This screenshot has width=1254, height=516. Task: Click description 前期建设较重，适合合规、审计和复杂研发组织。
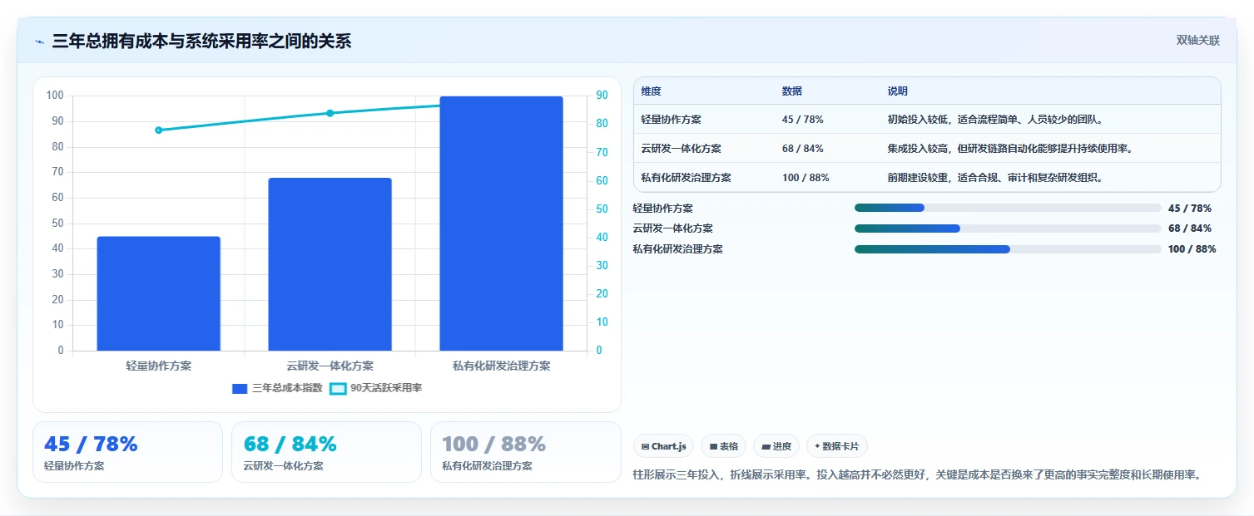tap(997, 178)
